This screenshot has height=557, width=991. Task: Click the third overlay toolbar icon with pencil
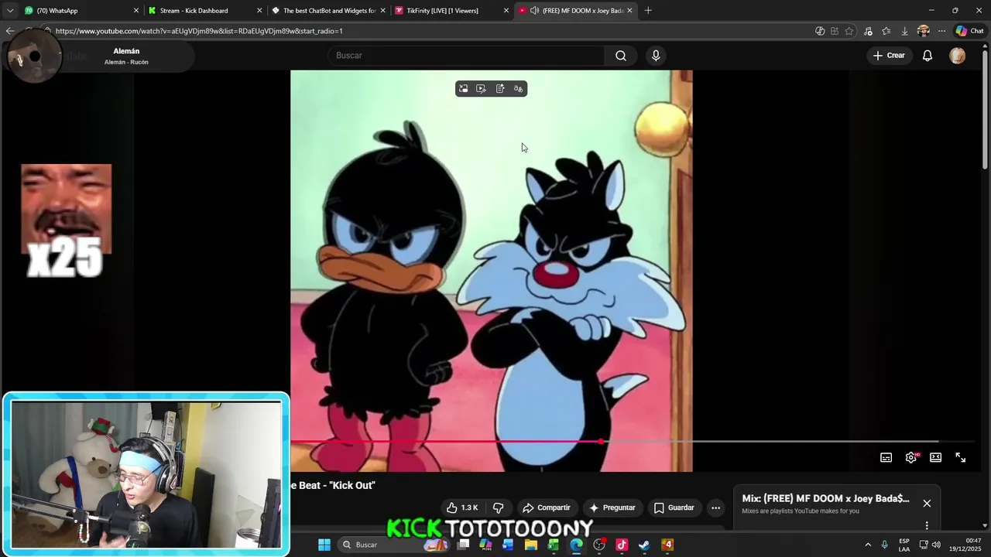click(500, 89)
